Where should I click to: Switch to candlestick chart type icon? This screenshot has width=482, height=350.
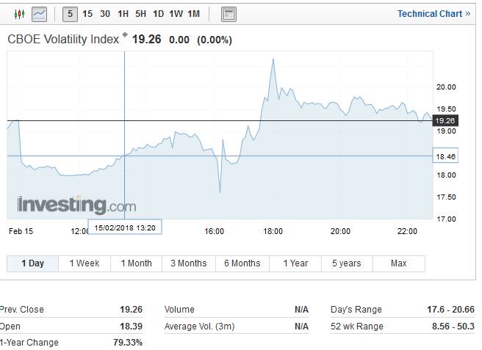(x=19, y=14)
